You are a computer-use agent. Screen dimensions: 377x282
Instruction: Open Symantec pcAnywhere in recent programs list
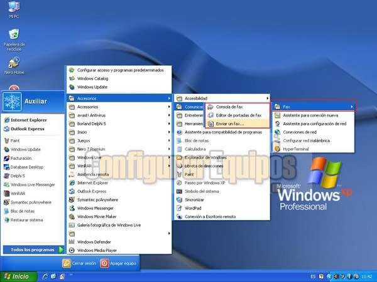28,202
